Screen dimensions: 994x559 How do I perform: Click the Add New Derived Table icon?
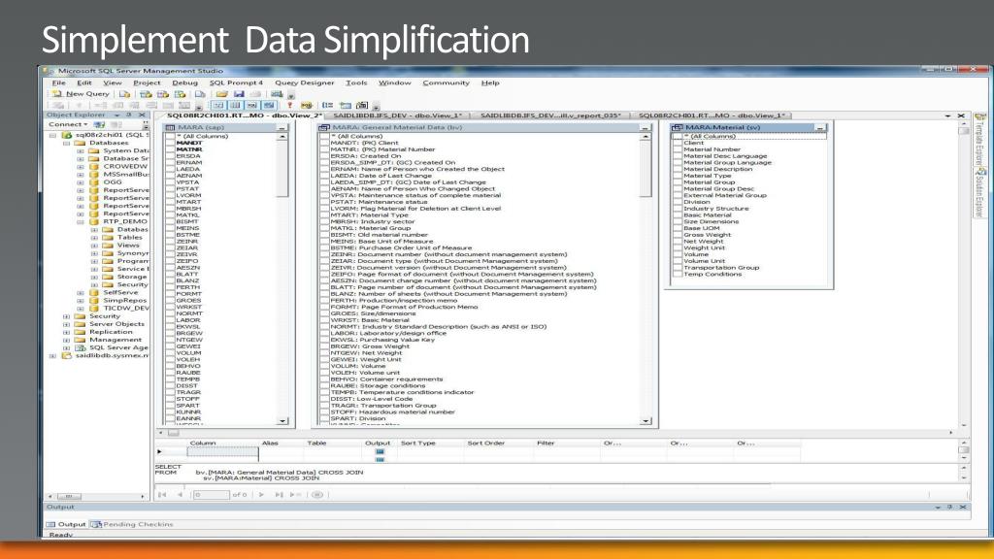pos(362,105)
